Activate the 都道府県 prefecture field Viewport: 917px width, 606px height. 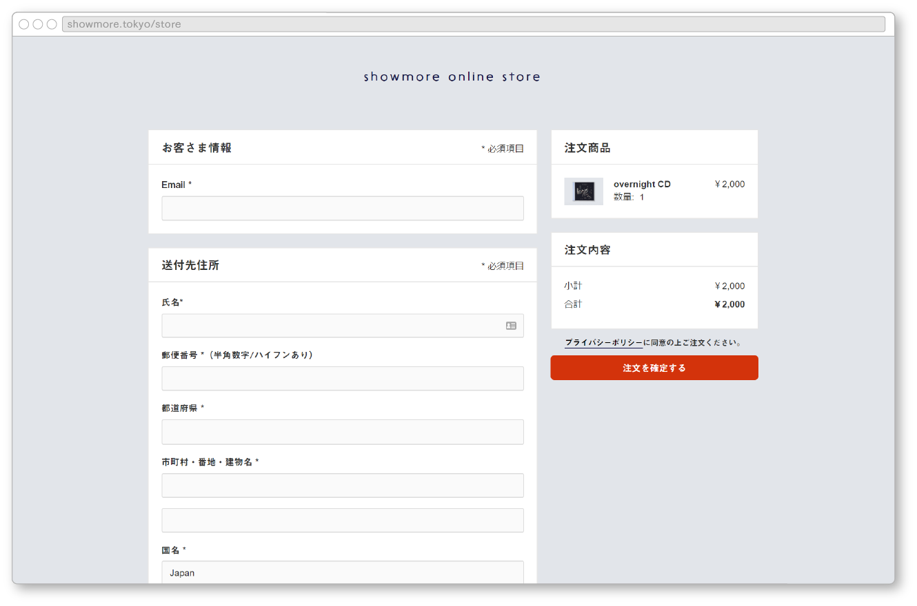point(343,432)
